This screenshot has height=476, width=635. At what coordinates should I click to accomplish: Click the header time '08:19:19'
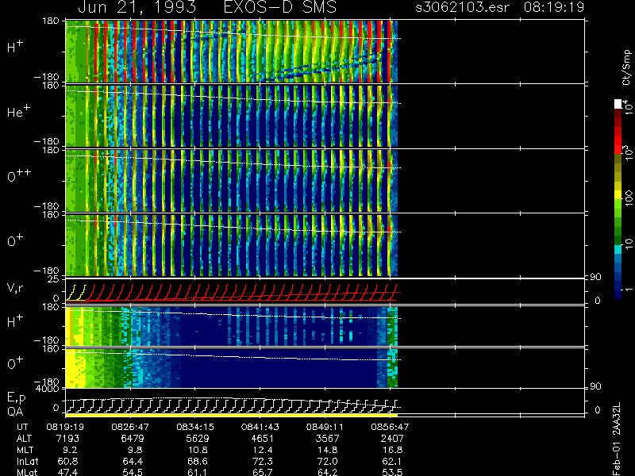554,7
